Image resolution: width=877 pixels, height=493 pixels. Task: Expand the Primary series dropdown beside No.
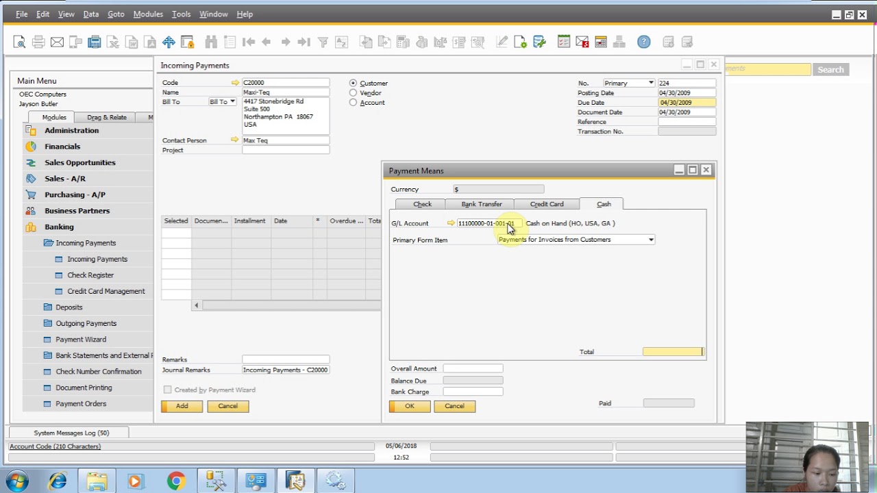point(650,83)
